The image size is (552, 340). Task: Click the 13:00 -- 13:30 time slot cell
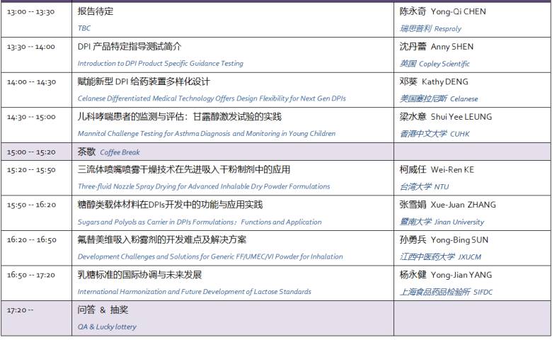point(30,12)
